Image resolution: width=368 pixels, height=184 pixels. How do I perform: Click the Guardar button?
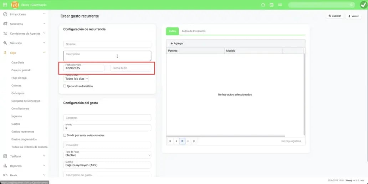coord(334,16)
